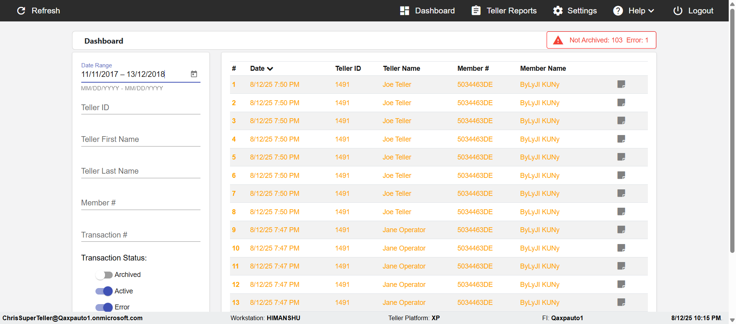Click the Logout power icon
The width and height of the screenshot is (736, 324).
678,11
